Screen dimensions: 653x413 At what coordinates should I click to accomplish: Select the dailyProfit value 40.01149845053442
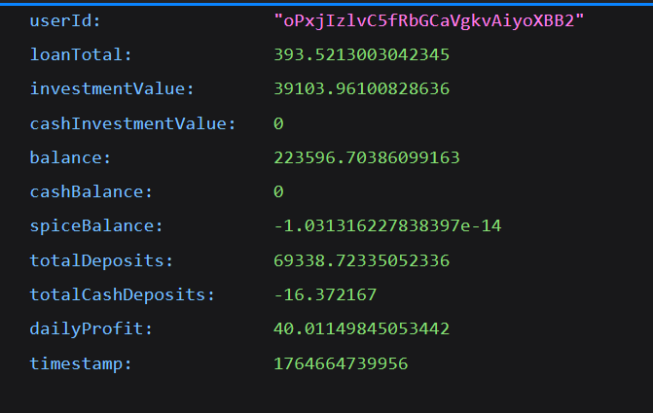[x=361, y=329]
